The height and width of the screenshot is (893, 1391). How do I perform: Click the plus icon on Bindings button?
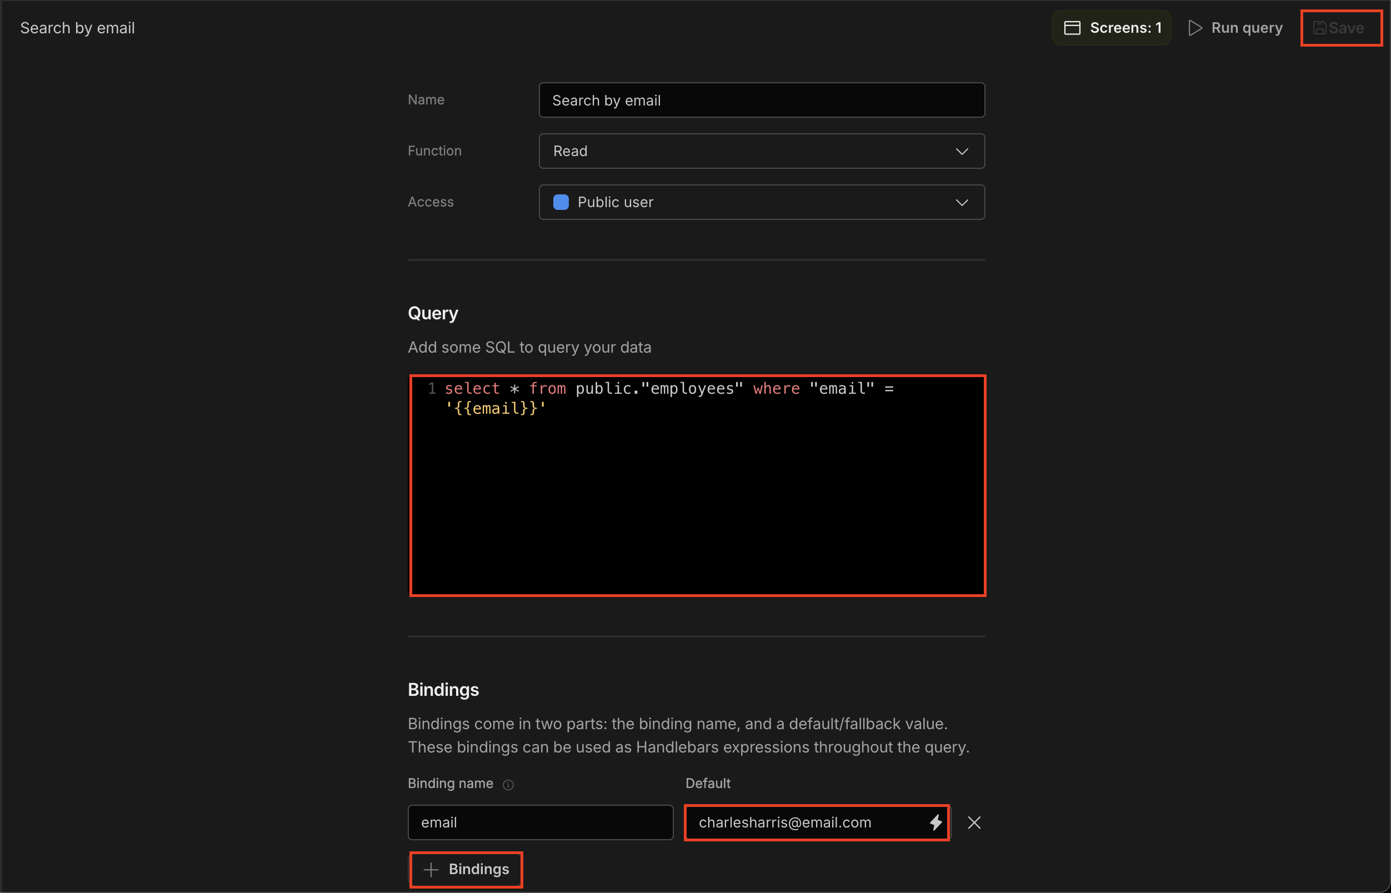[431, 869]
